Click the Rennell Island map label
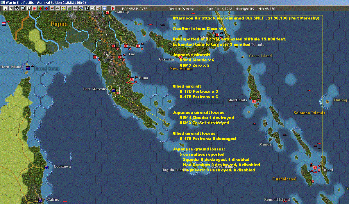 [277, 200]
